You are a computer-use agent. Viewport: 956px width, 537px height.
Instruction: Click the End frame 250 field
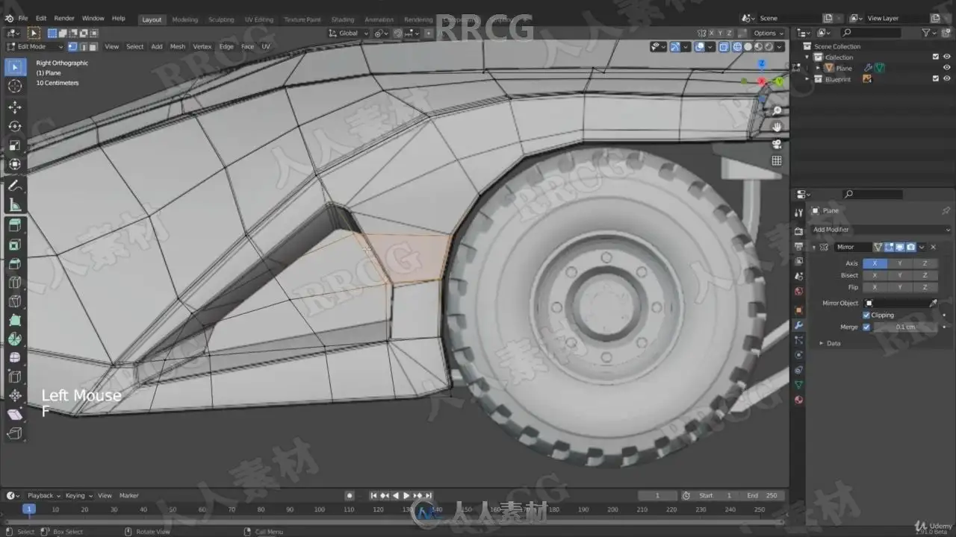763,495
